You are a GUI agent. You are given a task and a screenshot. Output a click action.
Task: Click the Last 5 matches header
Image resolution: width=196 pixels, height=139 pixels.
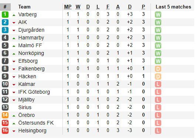(x=173, y=7)
